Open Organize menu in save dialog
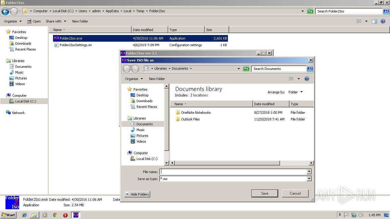 click(134, 79)
